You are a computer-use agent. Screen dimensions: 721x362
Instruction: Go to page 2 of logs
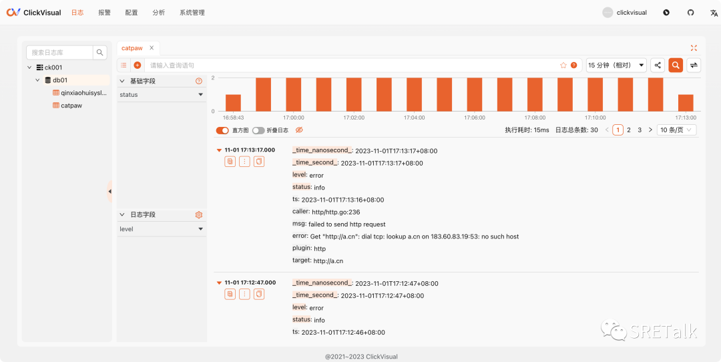[629, 130]
